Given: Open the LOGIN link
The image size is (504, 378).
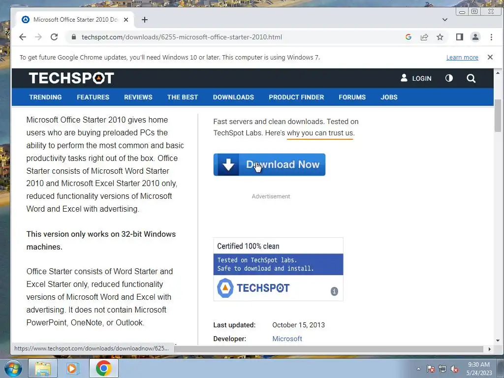Looking at the screenshot, I should point(416,78).
